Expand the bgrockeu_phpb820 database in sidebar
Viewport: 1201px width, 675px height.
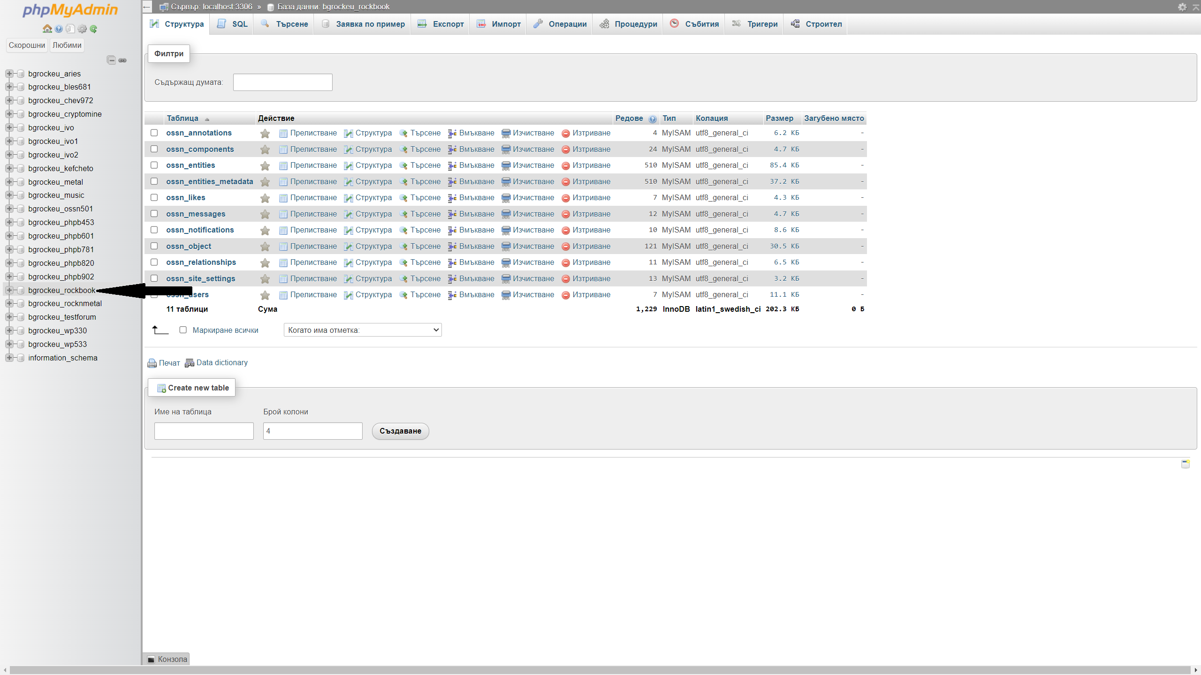[8, 262]
